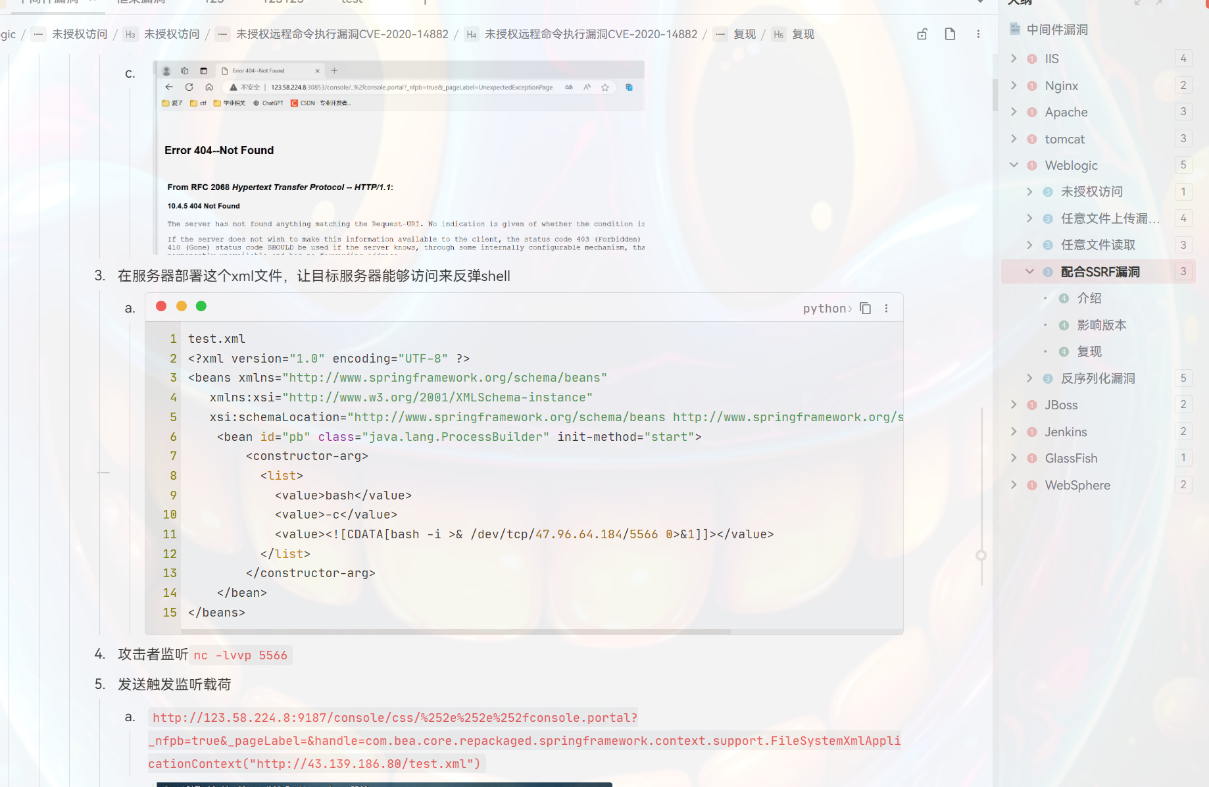
Task: Go to 未授权访问 in the outline panel
Action: tap(1091, 191)
